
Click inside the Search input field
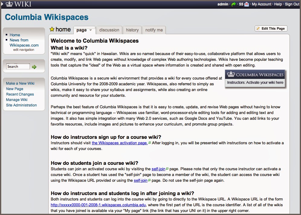pyautogui.click(x=18, y=66)
